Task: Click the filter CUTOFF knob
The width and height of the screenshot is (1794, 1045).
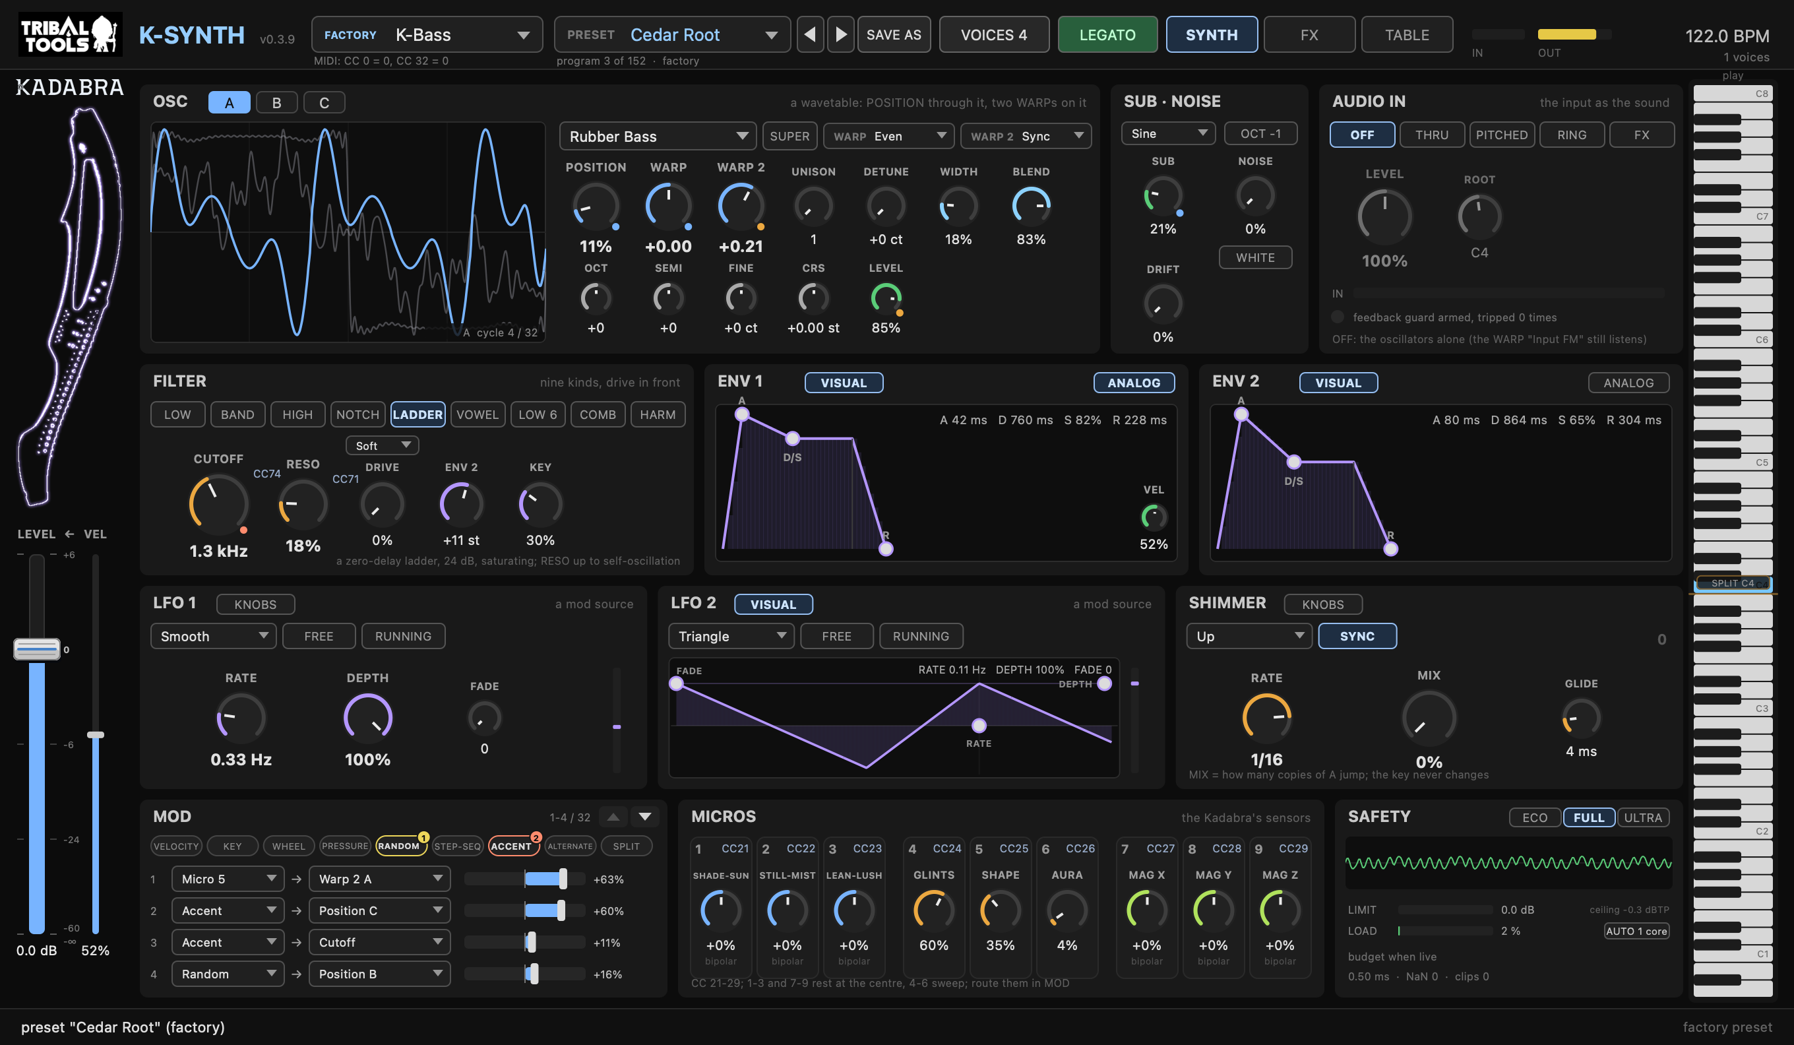Action: (x=218, y=504)
